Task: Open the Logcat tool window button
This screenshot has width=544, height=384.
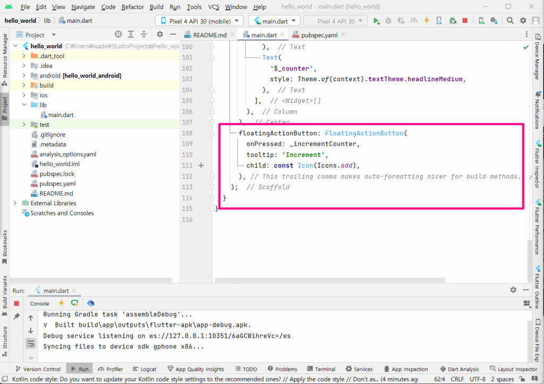Action: 144,369
